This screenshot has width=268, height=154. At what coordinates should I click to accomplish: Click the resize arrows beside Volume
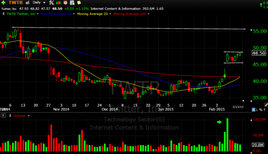[x=10, y=116]
